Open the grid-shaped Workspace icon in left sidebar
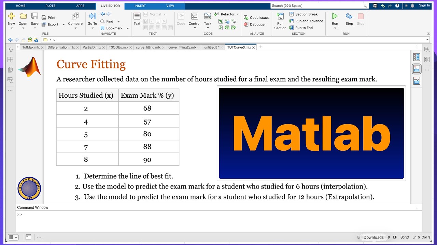The height and width of the screenshot is (245, 437). pos(10,60)
